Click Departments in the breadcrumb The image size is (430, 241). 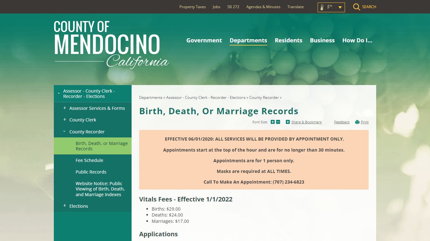(151, 98)
